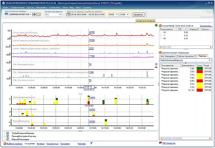The image size is (215, 148).
Task: Toggle the ЛюбоеНазваниеМаркера checkbox
Action: (8, 133)
